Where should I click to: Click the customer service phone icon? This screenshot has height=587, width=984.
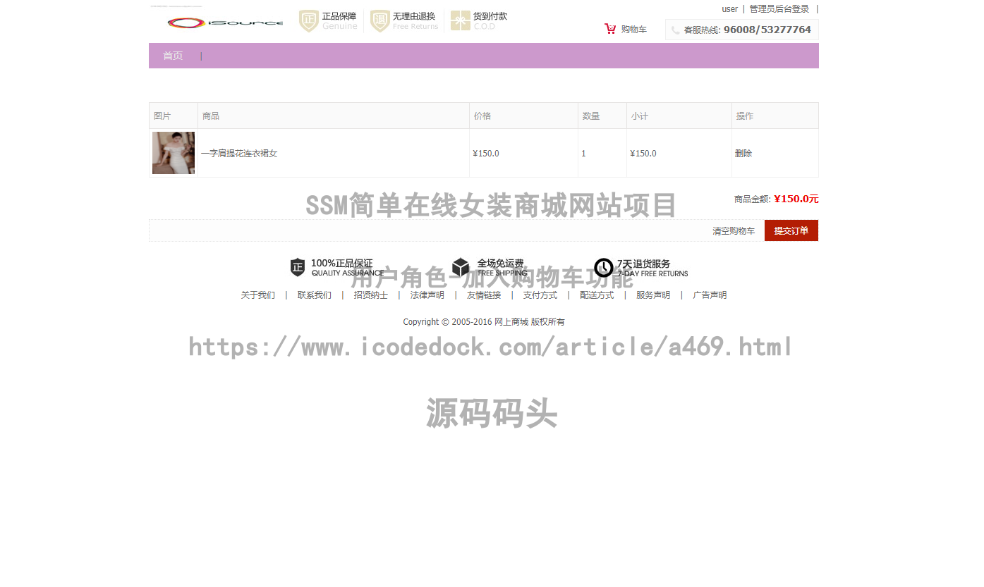pyautogui.click(x=676, y=30)
